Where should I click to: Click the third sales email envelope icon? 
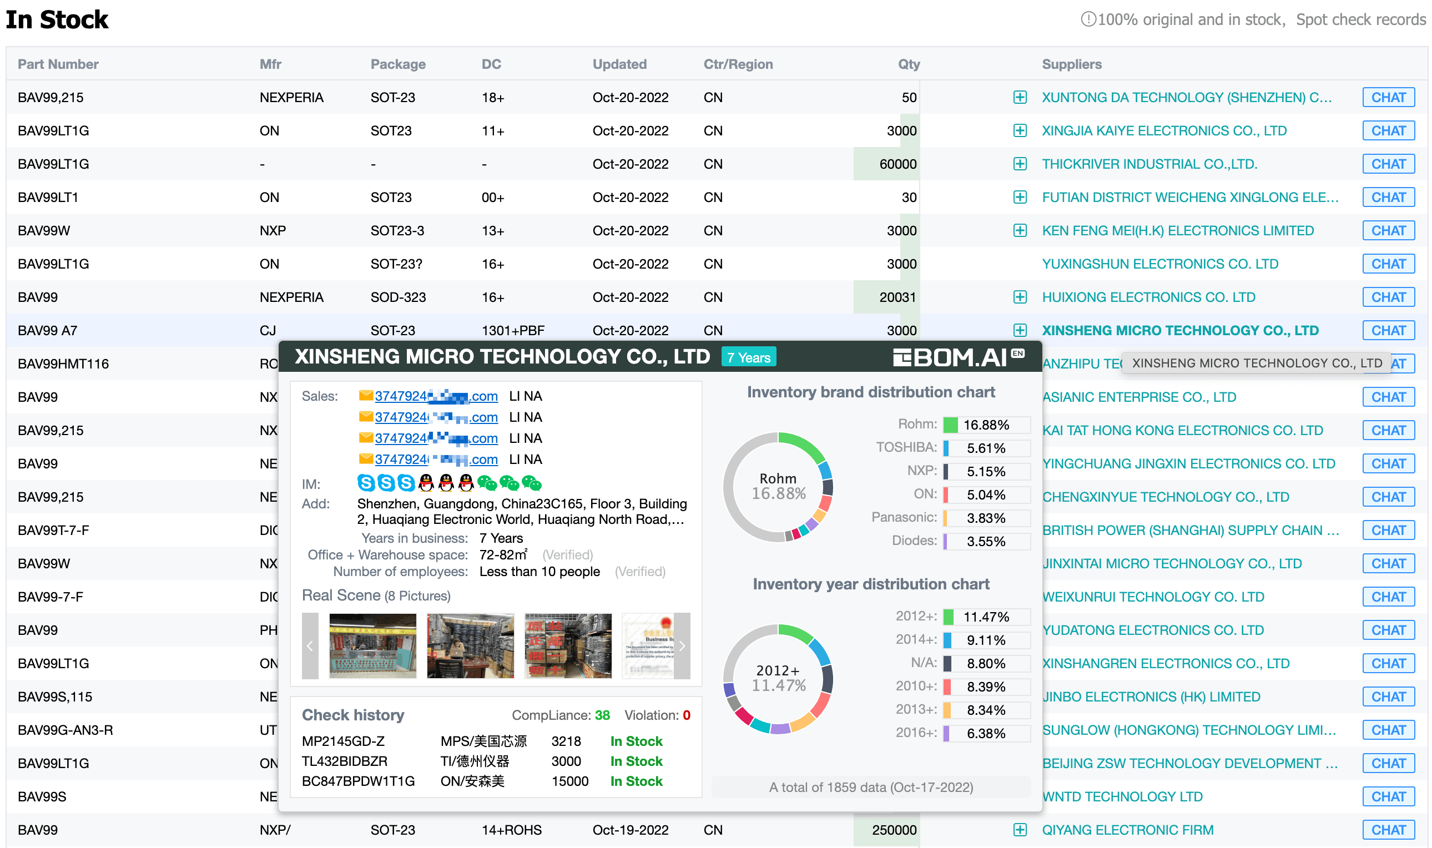[x=366, y=438]
